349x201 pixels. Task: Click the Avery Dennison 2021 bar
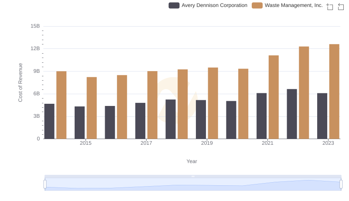point(261,116)
